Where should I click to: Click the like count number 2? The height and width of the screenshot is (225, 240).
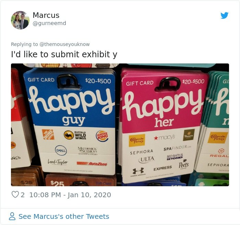pos(23,195)
